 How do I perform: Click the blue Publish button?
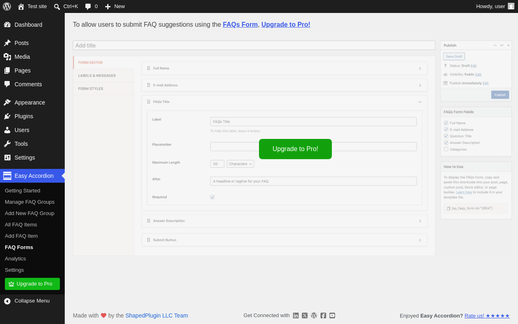pos(500,95)
